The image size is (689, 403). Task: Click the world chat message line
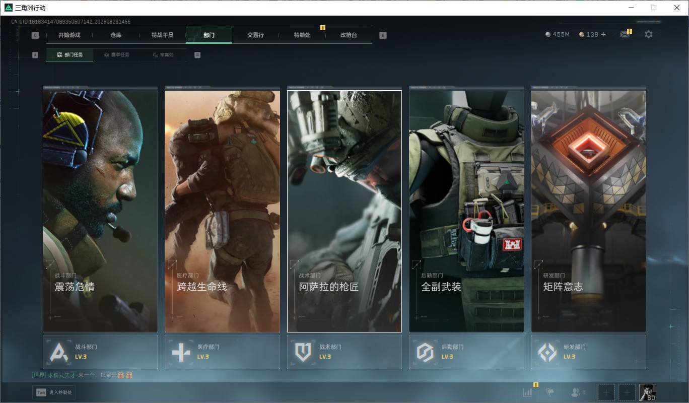point(82,375)
